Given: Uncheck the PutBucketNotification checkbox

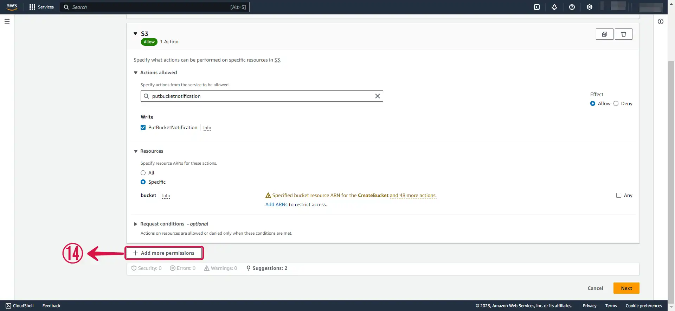Looking at the screenshot, I should pyautogui.click(x=143, y=127).
